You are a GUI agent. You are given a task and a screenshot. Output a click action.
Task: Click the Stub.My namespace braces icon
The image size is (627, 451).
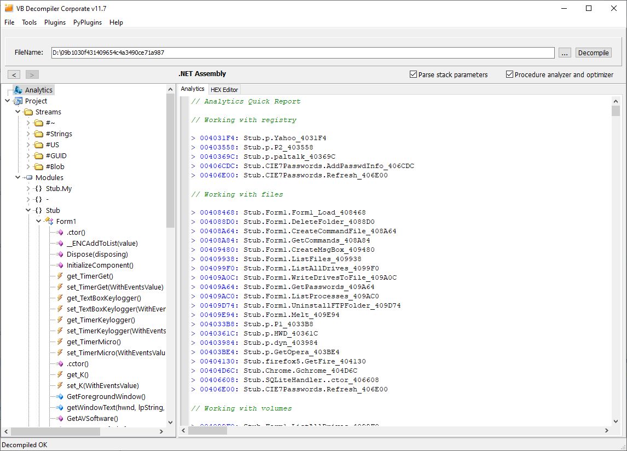39,188
